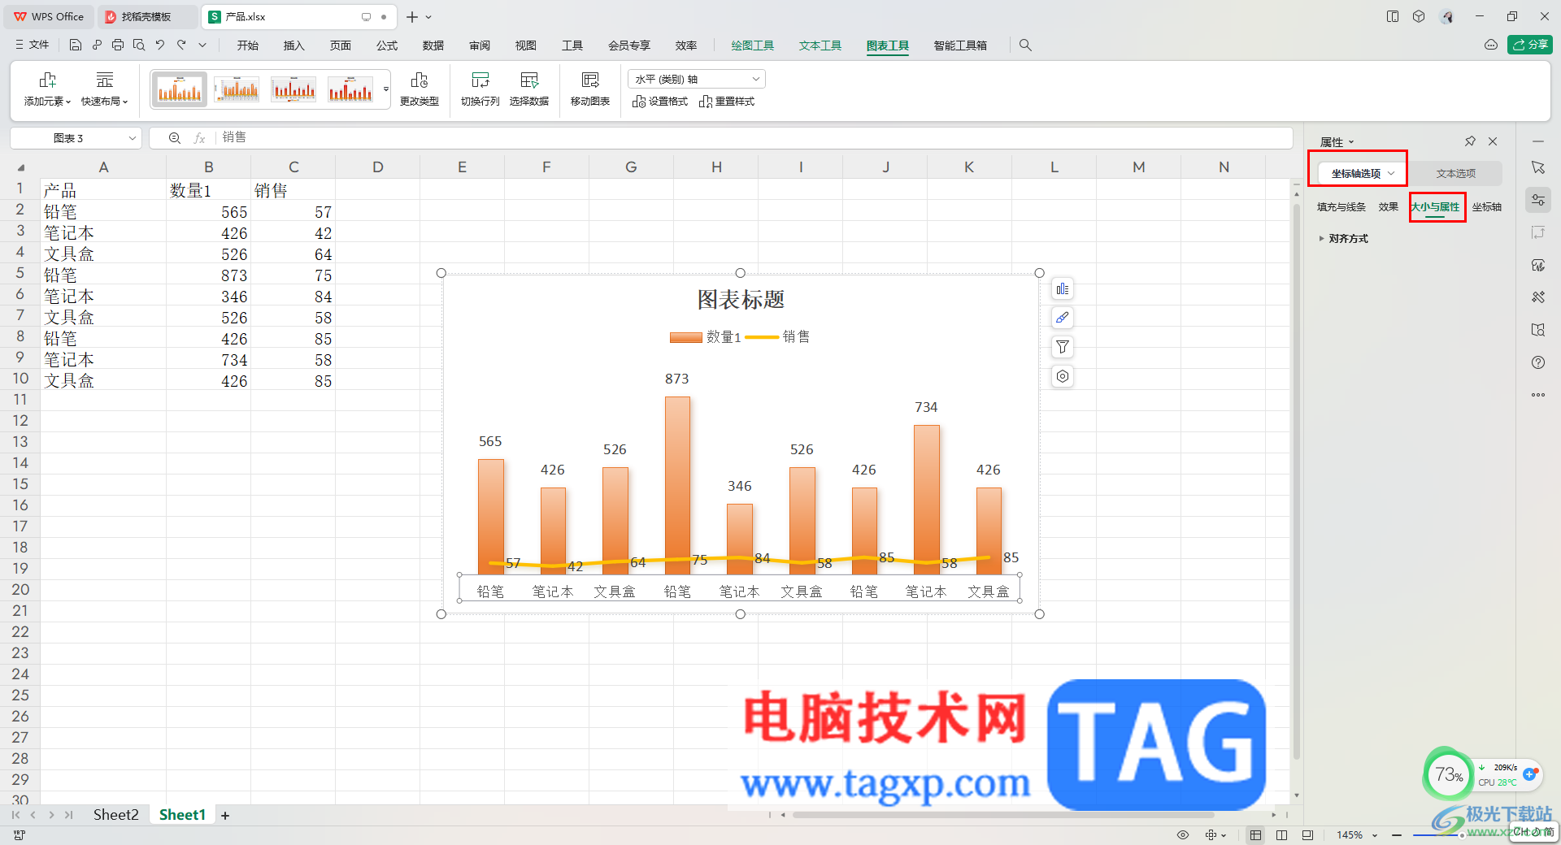The width and height of the screenshot is (1561, 845).
Task: Click the magic tools icon in right sidebar
Action: 1538,297
